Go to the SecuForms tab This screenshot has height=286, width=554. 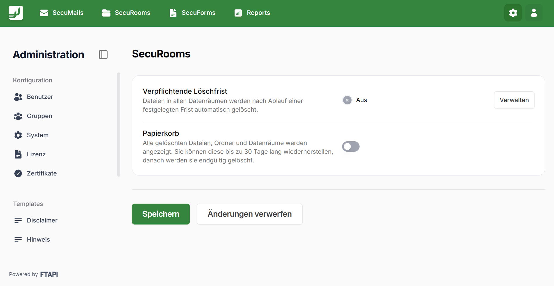point(192,13)
